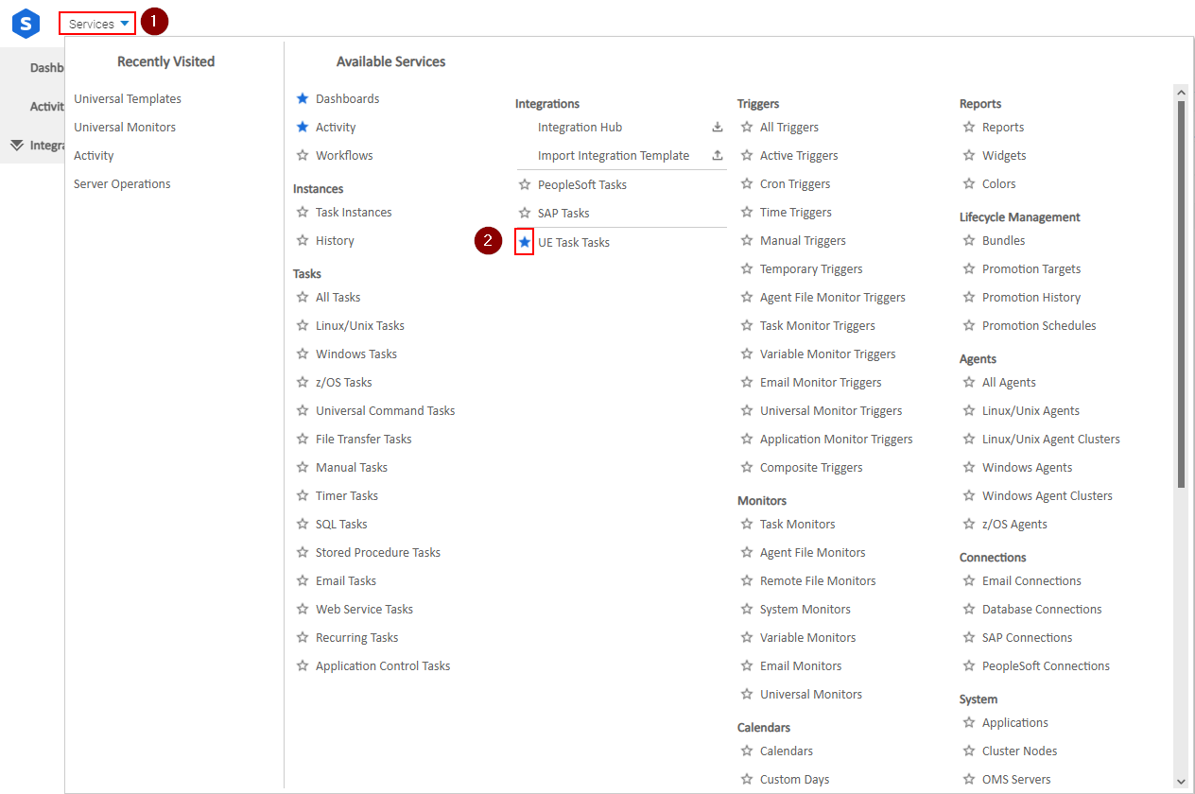1195x794 pixels.
Task: Star the Workflows service as favorite
Action: 303,156
